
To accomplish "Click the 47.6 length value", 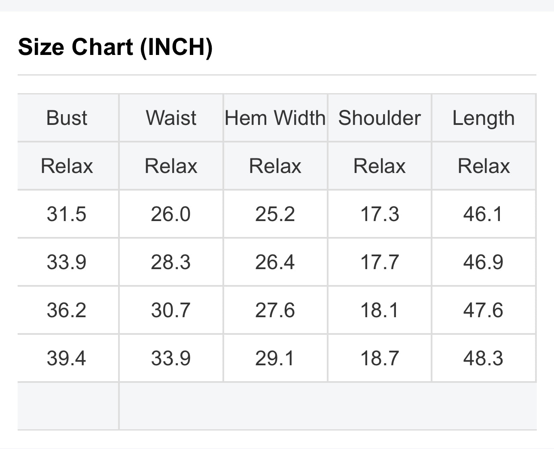I will coord(483,310).
